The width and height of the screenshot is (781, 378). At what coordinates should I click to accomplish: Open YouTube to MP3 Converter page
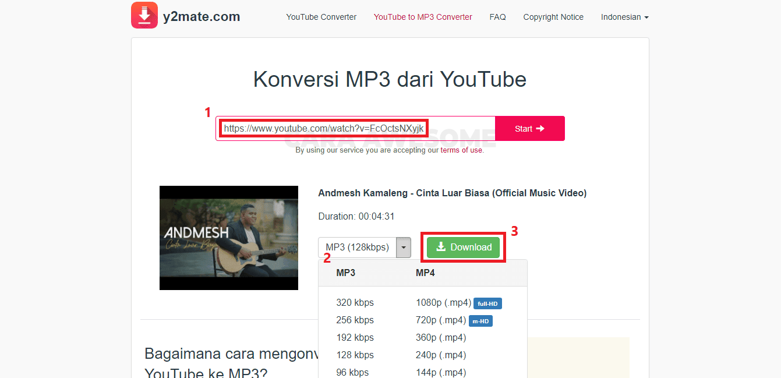423,17
